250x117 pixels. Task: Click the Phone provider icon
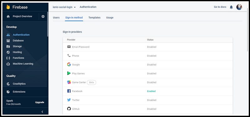click(x=69, y=56)
